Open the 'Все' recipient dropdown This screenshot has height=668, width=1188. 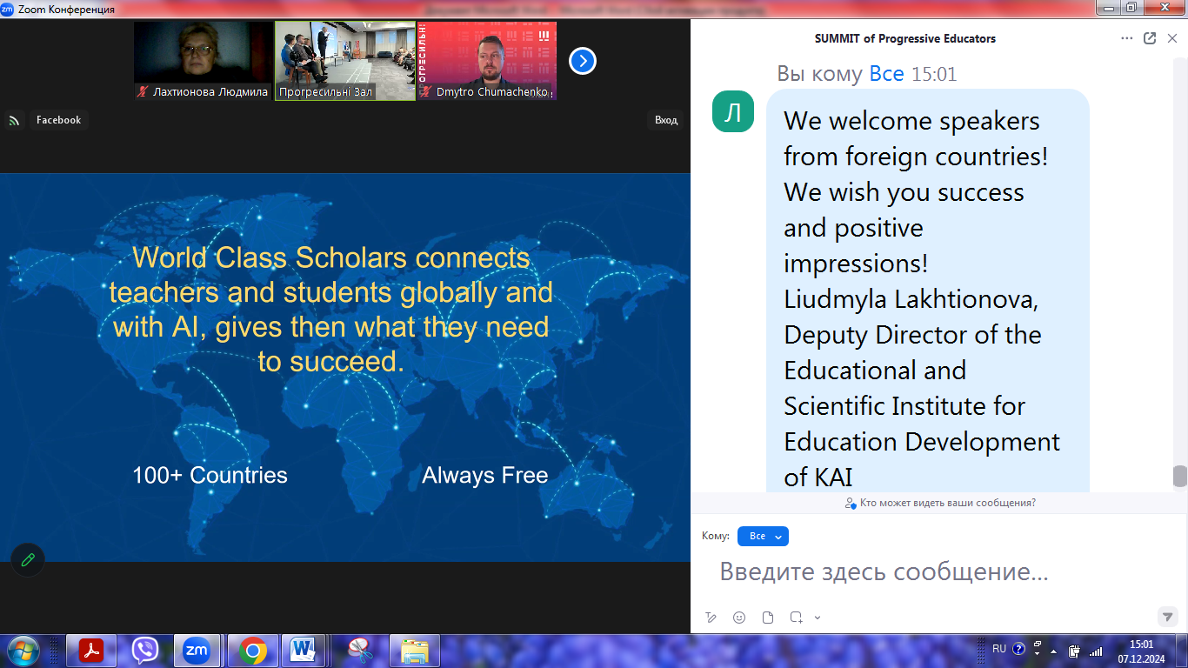763,537
